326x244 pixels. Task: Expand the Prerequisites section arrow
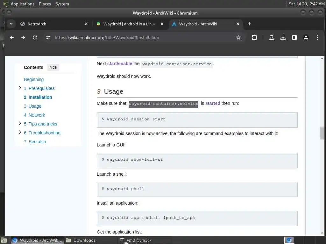point(20,88)
